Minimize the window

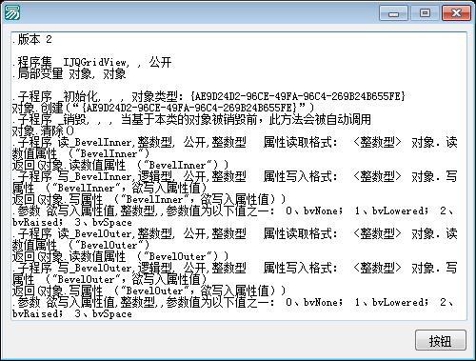[x=393, y=13]
